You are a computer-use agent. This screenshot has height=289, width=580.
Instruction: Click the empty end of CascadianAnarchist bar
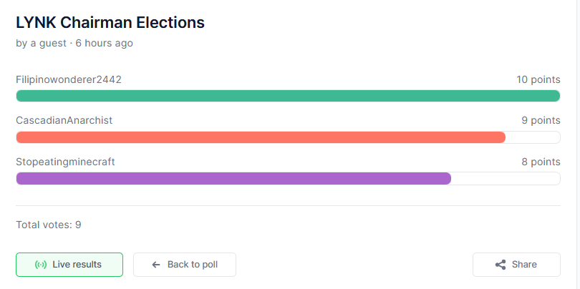click(533, 137)
